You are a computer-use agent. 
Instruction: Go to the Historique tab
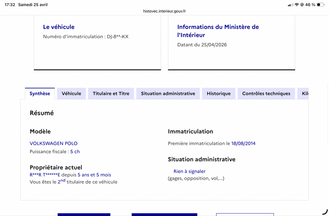(219, 93)
